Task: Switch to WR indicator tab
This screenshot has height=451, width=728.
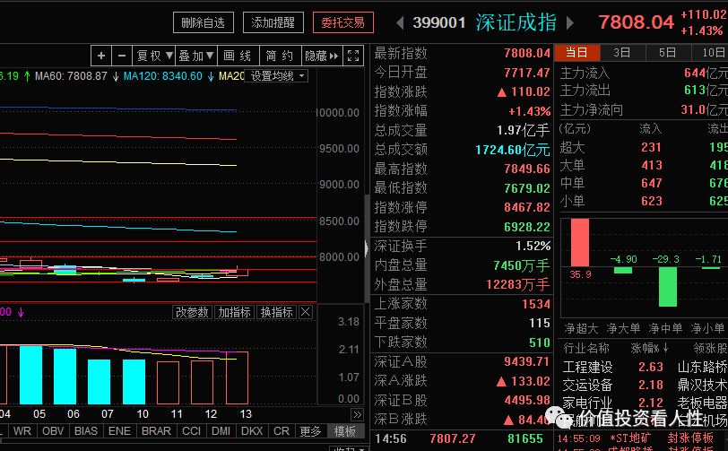Action: pyautogui.click(x=22, y=431)
